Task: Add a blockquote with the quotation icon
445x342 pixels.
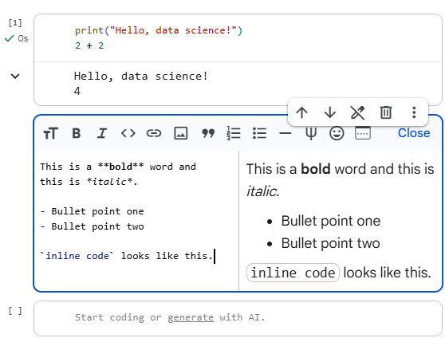Action: coord(208,133)
